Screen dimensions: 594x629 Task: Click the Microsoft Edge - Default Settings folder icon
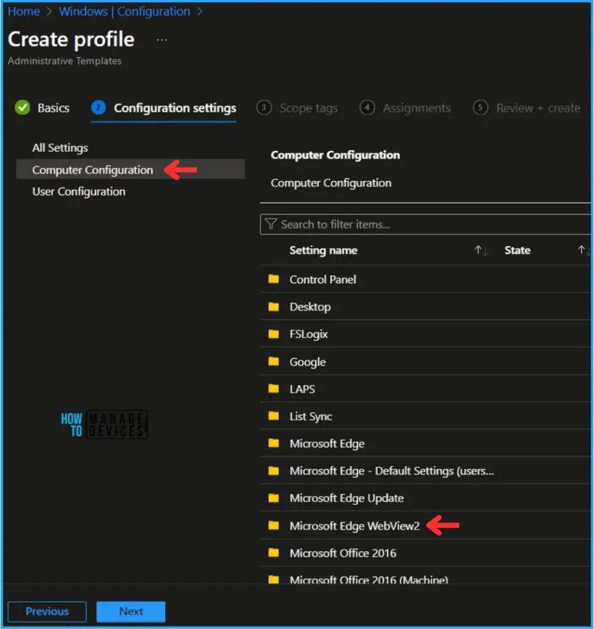(x=273, y=471)
